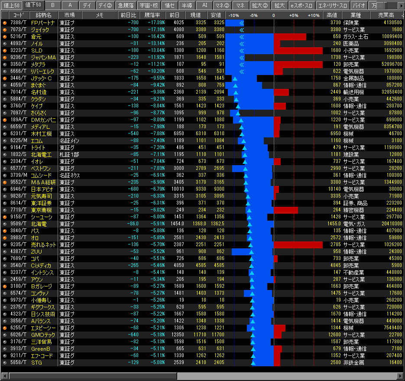Click the orange marker beside 7388/T FPパートナ
405x381 pixels.
point(5,23)
